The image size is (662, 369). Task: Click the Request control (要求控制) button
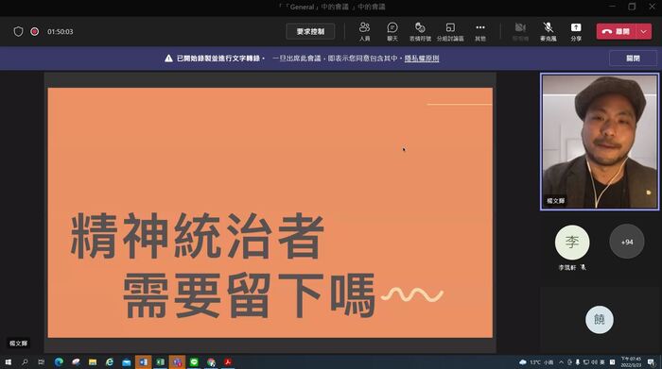310,31
